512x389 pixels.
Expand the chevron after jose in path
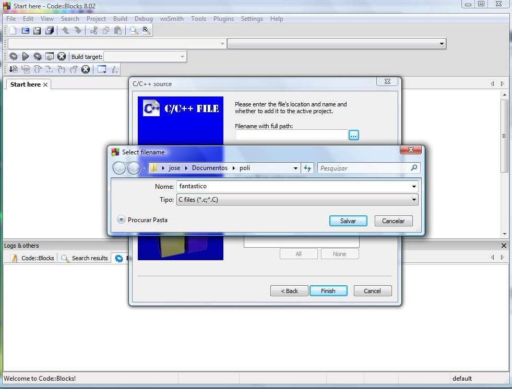186,168
